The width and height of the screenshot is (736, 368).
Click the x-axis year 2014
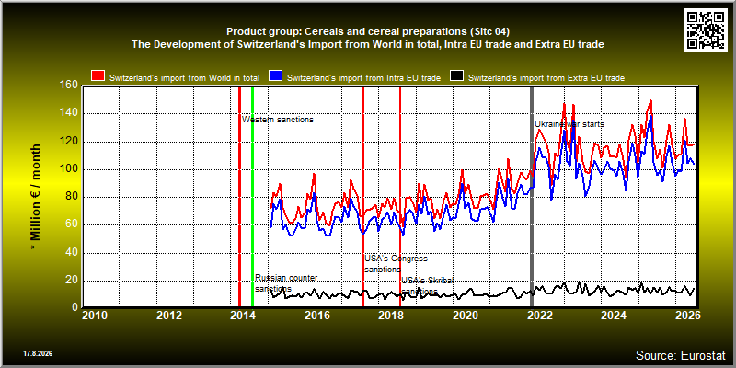[x=243, y=315]
